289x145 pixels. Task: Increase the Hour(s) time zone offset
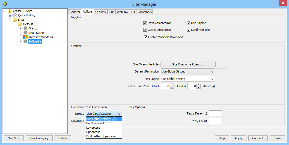coord(172,85)
